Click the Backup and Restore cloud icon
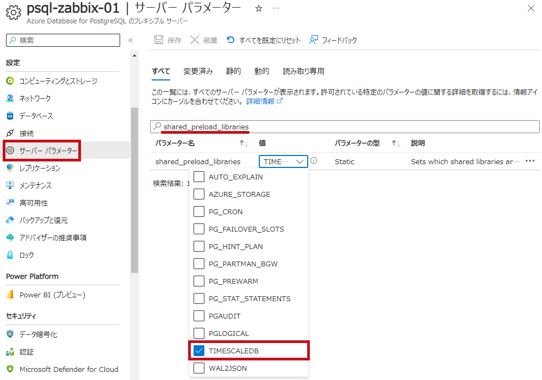 [x=10, y=220]
